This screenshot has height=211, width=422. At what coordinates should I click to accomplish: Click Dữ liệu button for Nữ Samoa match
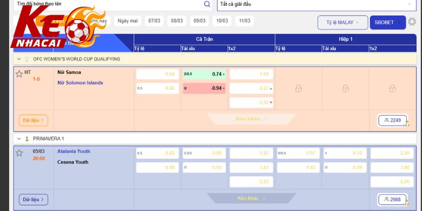[x=33, y=120]
